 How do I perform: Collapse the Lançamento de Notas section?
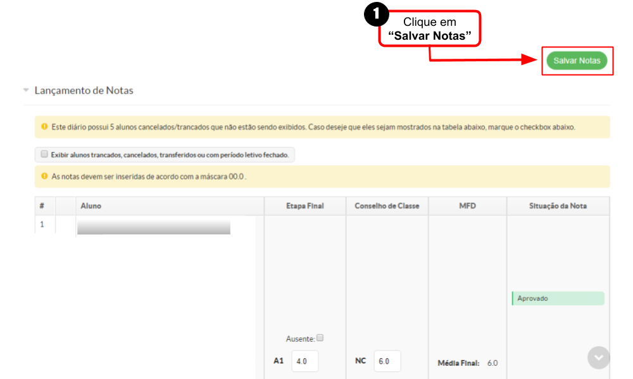click(26, 90)
